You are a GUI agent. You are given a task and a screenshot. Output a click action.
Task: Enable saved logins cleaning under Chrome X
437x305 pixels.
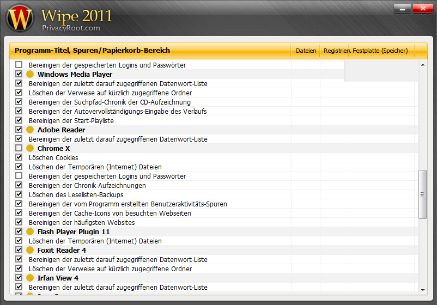[19, 176]
